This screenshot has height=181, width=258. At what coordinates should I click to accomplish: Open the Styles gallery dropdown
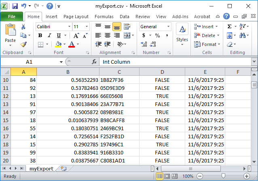pyautogui.click(x=182, y=45)
